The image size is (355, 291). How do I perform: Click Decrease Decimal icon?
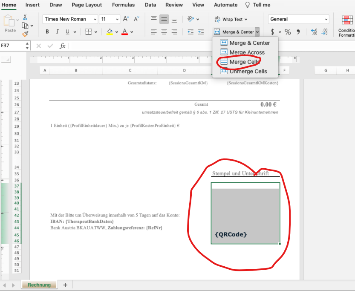(324, 32)
